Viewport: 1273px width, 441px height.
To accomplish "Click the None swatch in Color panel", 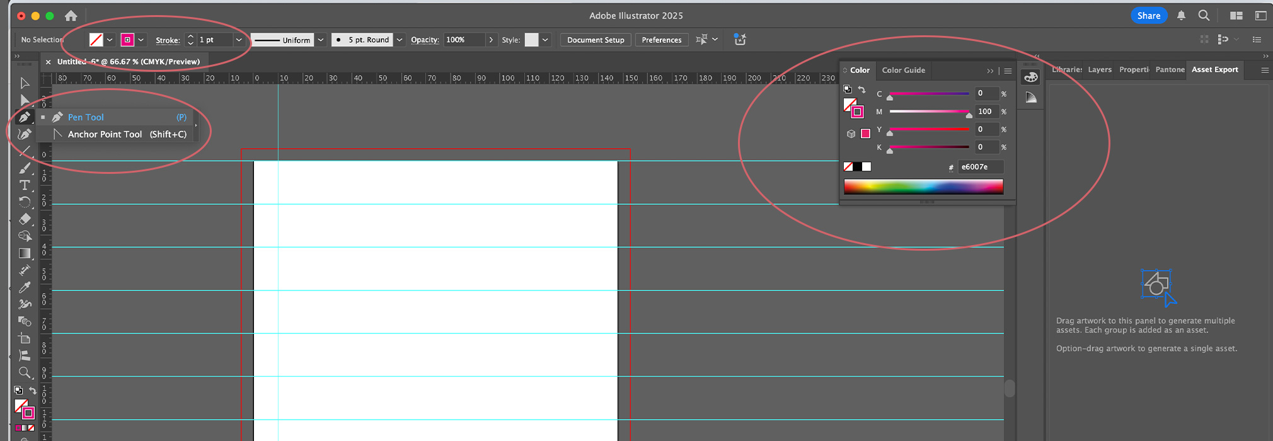I will tap(848, 166).
